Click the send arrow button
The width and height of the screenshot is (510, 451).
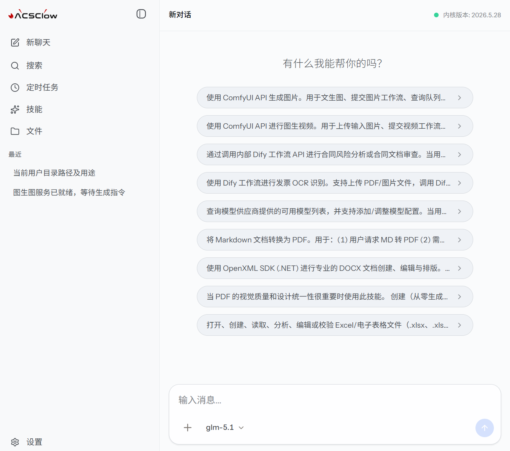485,428
